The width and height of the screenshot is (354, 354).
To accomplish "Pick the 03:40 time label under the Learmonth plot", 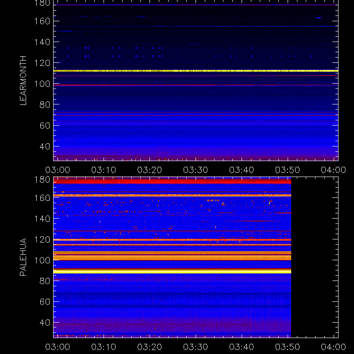I will [242, 170].
